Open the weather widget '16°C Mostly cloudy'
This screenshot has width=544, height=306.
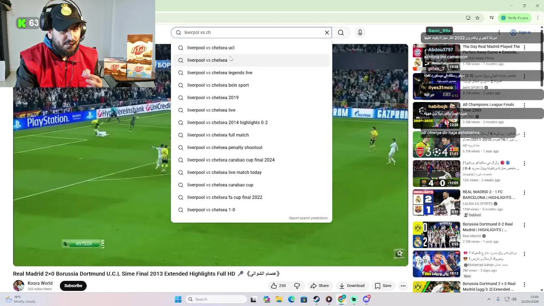20,299
